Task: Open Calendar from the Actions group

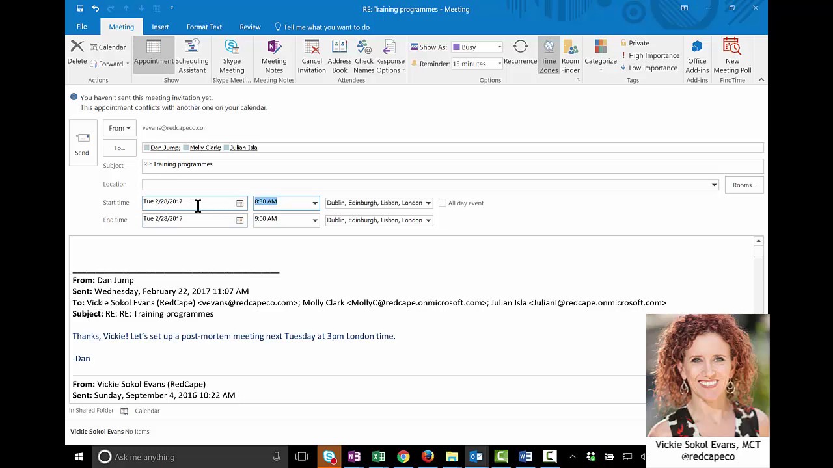Action: 107,47
